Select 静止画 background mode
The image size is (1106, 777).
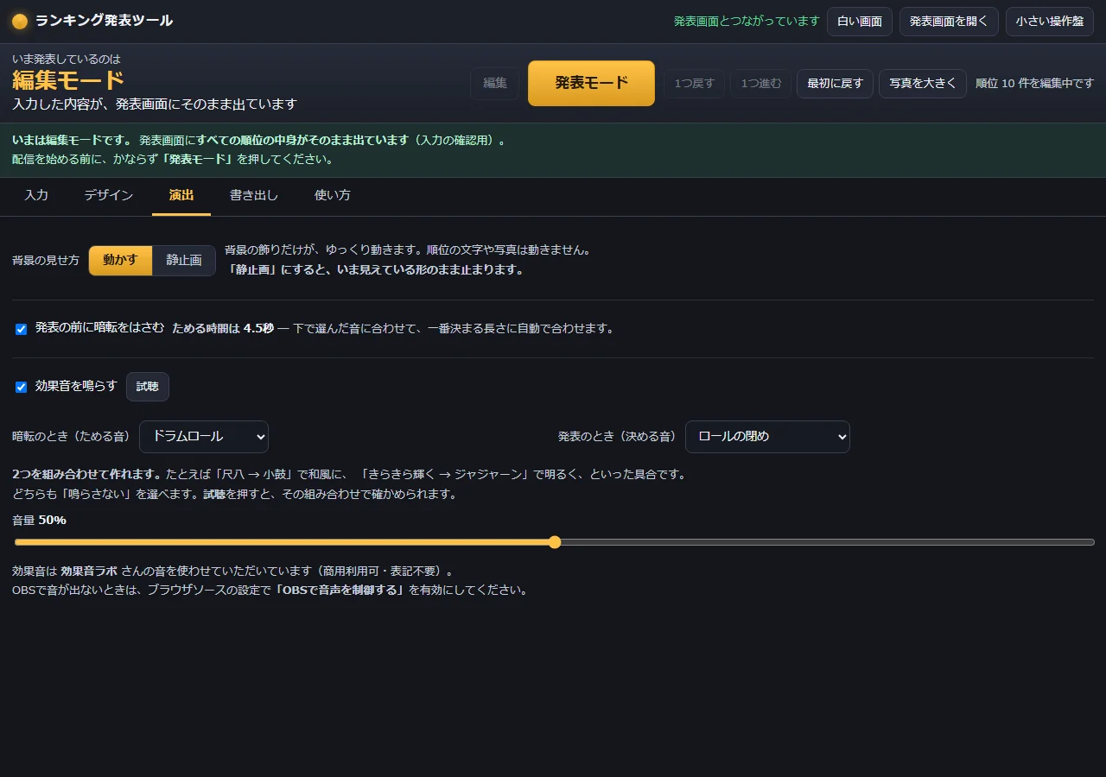(x=184, y=261)
